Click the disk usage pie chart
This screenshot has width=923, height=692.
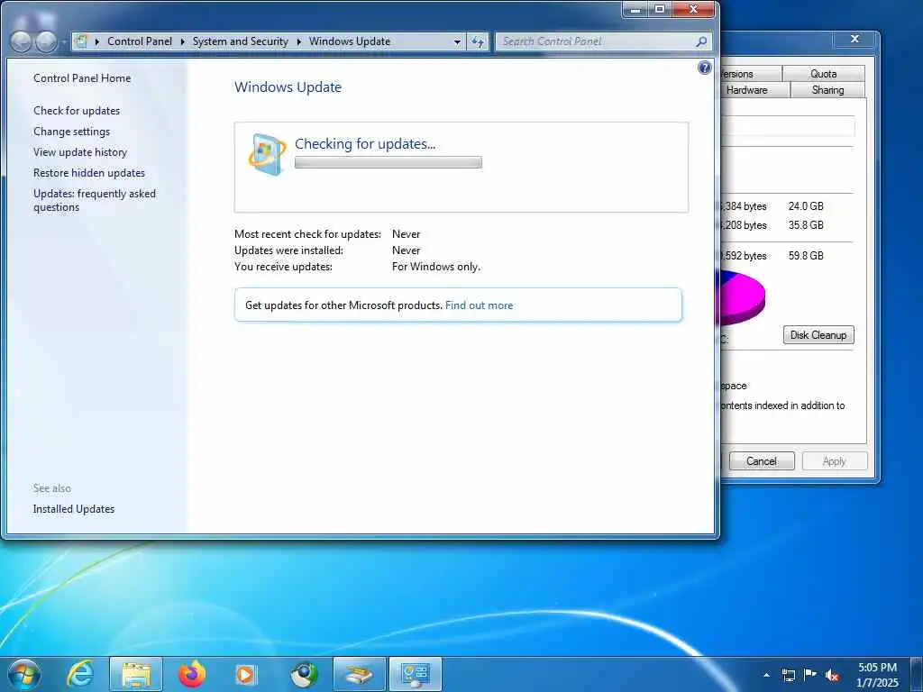[x=743, y=297]
